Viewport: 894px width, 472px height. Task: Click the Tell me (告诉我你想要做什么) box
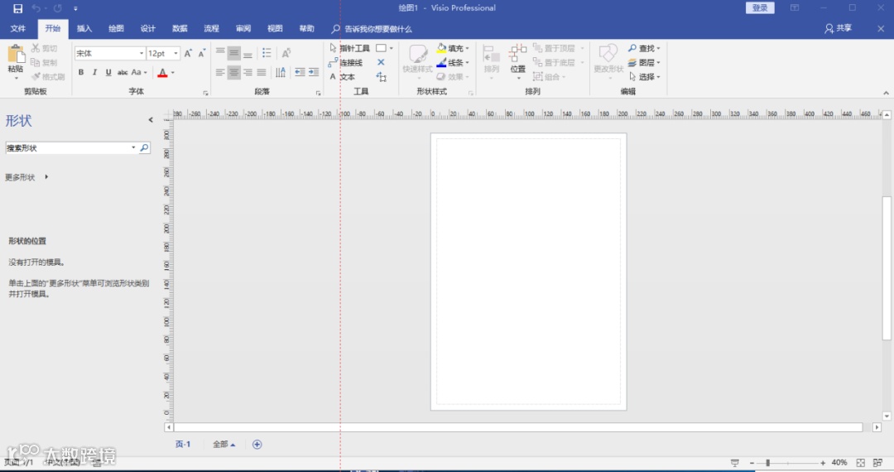(372, 29)
